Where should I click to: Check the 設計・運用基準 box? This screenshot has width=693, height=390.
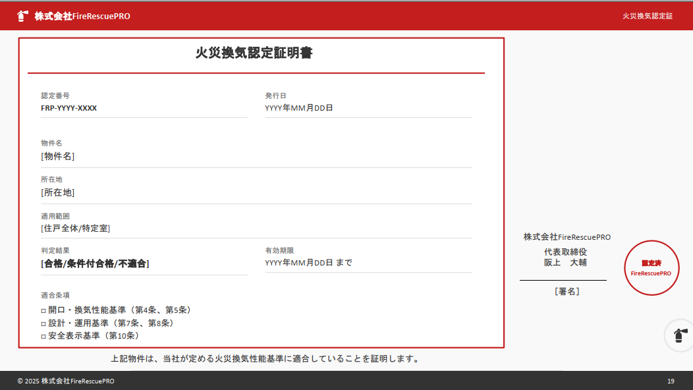click(43, 323)
